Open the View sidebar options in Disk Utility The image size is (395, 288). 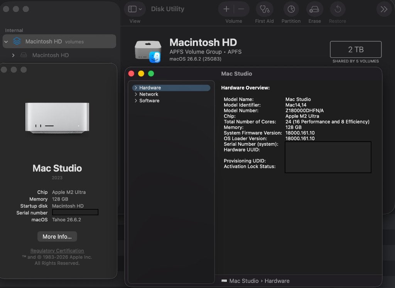135,9
